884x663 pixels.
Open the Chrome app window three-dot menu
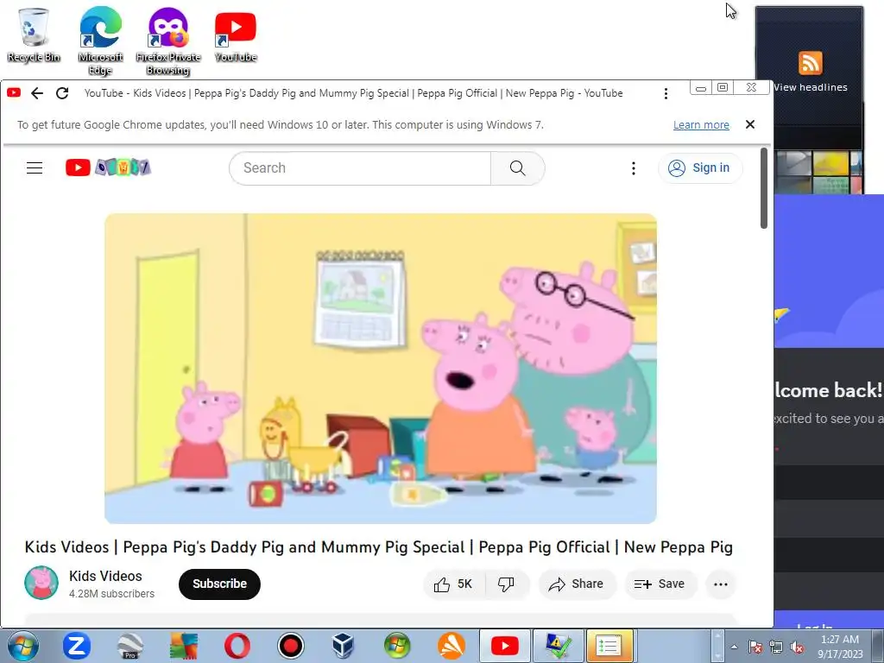(x=666, y=93)
